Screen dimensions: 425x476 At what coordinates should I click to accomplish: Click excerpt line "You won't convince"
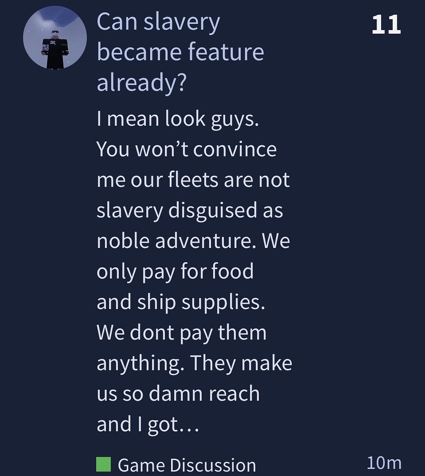186,149
